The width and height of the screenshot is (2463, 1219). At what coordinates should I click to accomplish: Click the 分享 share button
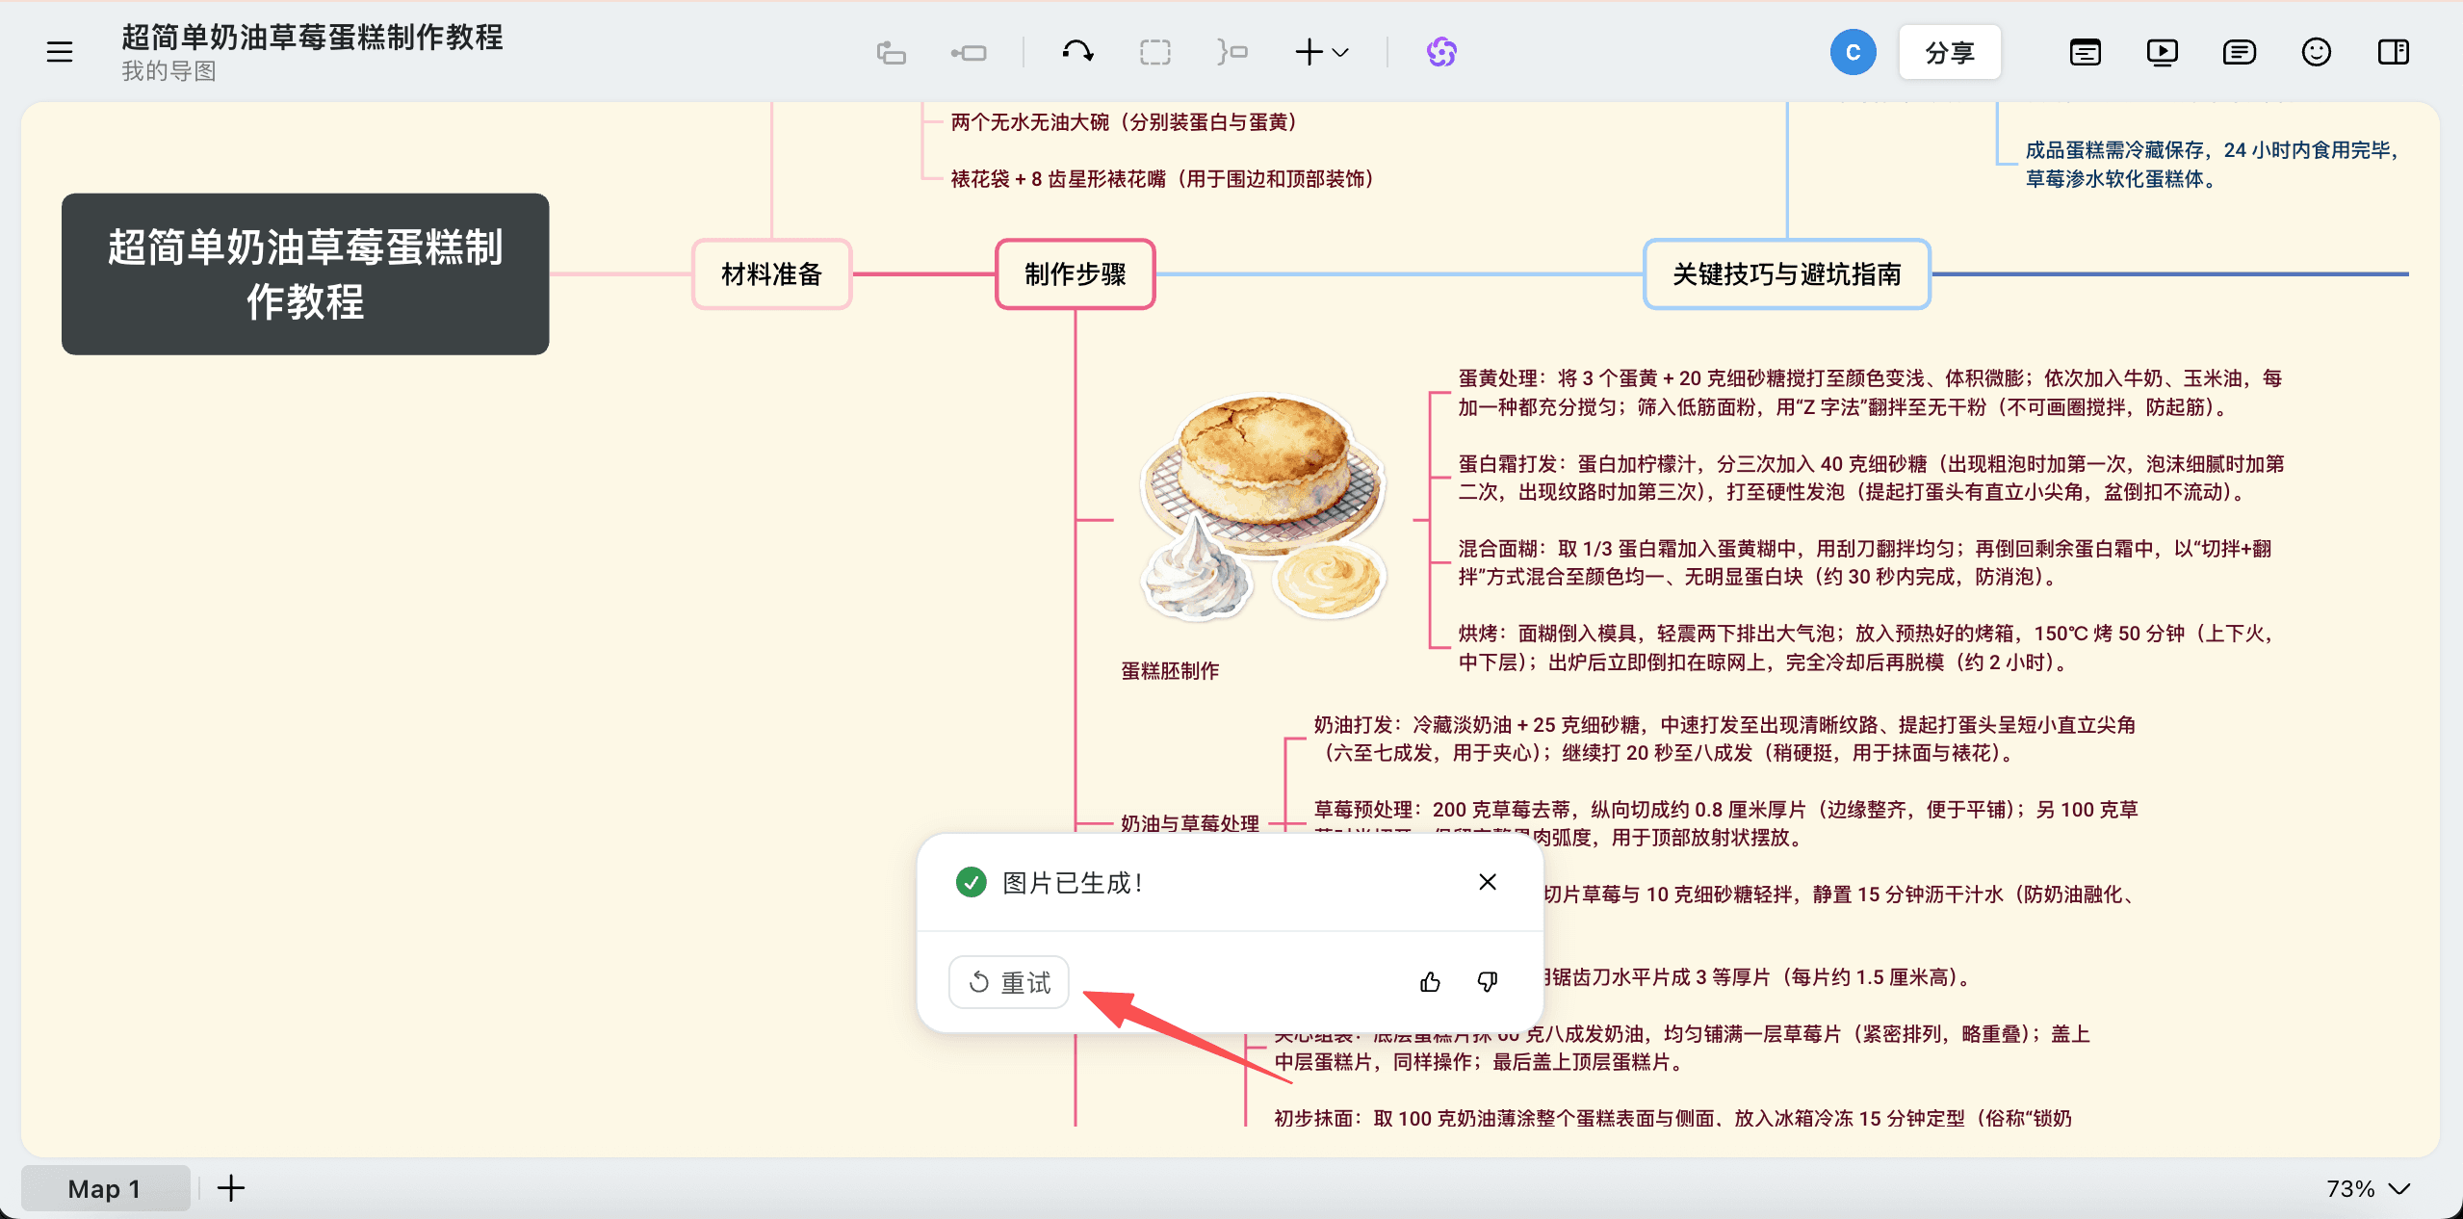click(x=1949, y=51)
